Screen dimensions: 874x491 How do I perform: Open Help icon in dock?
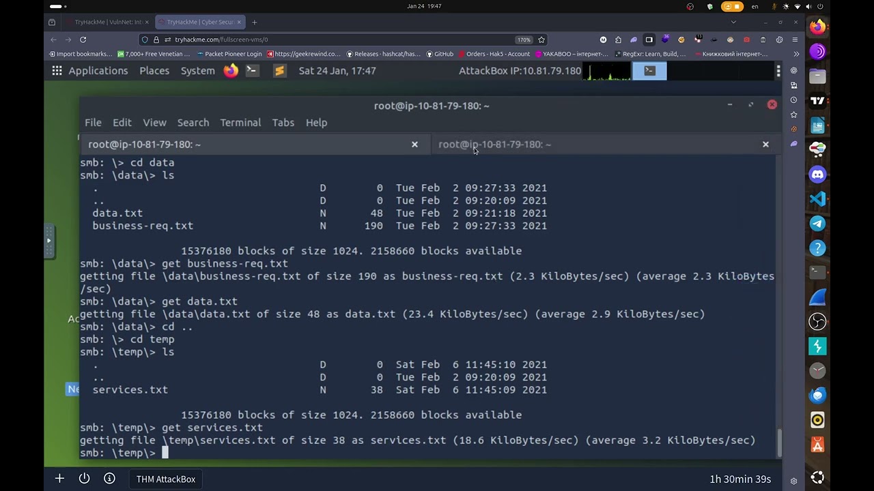[x=817, y=248]
